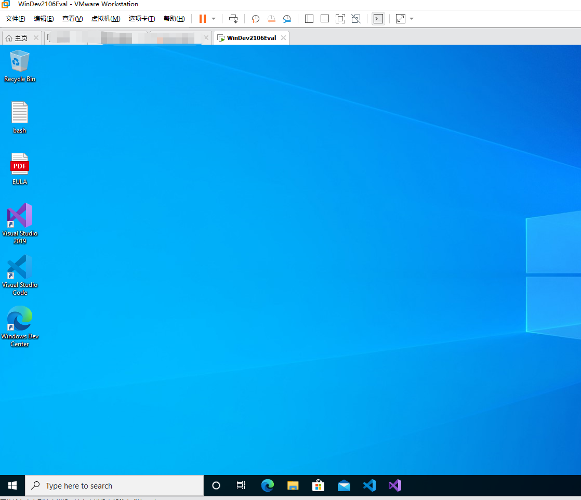Image resolution: width=581 pixels, height=500 pixels.
Task: Open the dropdown beside the suspend button
Action: click(x=213, y=18)
